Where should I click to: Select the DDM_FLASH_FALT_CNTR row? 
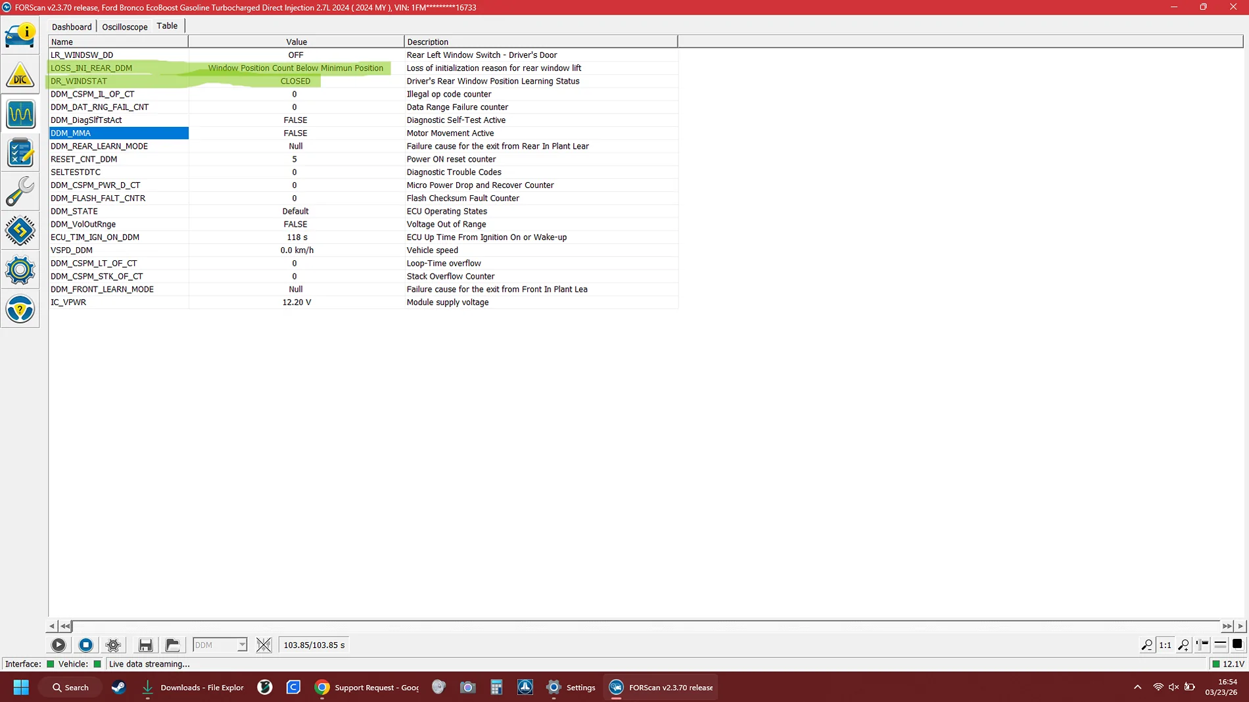click(363, 199)
